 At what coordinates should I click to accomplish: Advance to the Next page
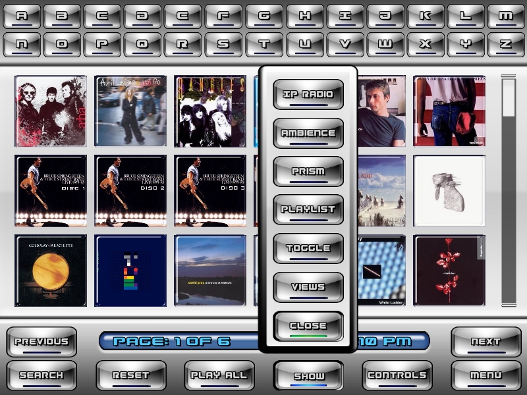(486, 342)
